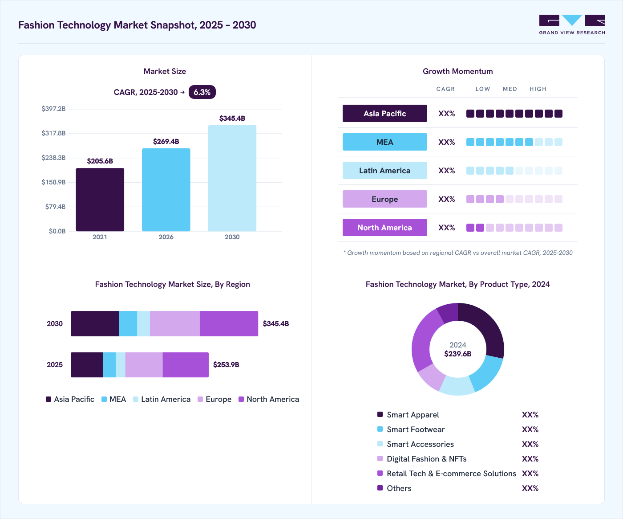Click the Latin America pill in Growth Momentum

pos(385,171)
